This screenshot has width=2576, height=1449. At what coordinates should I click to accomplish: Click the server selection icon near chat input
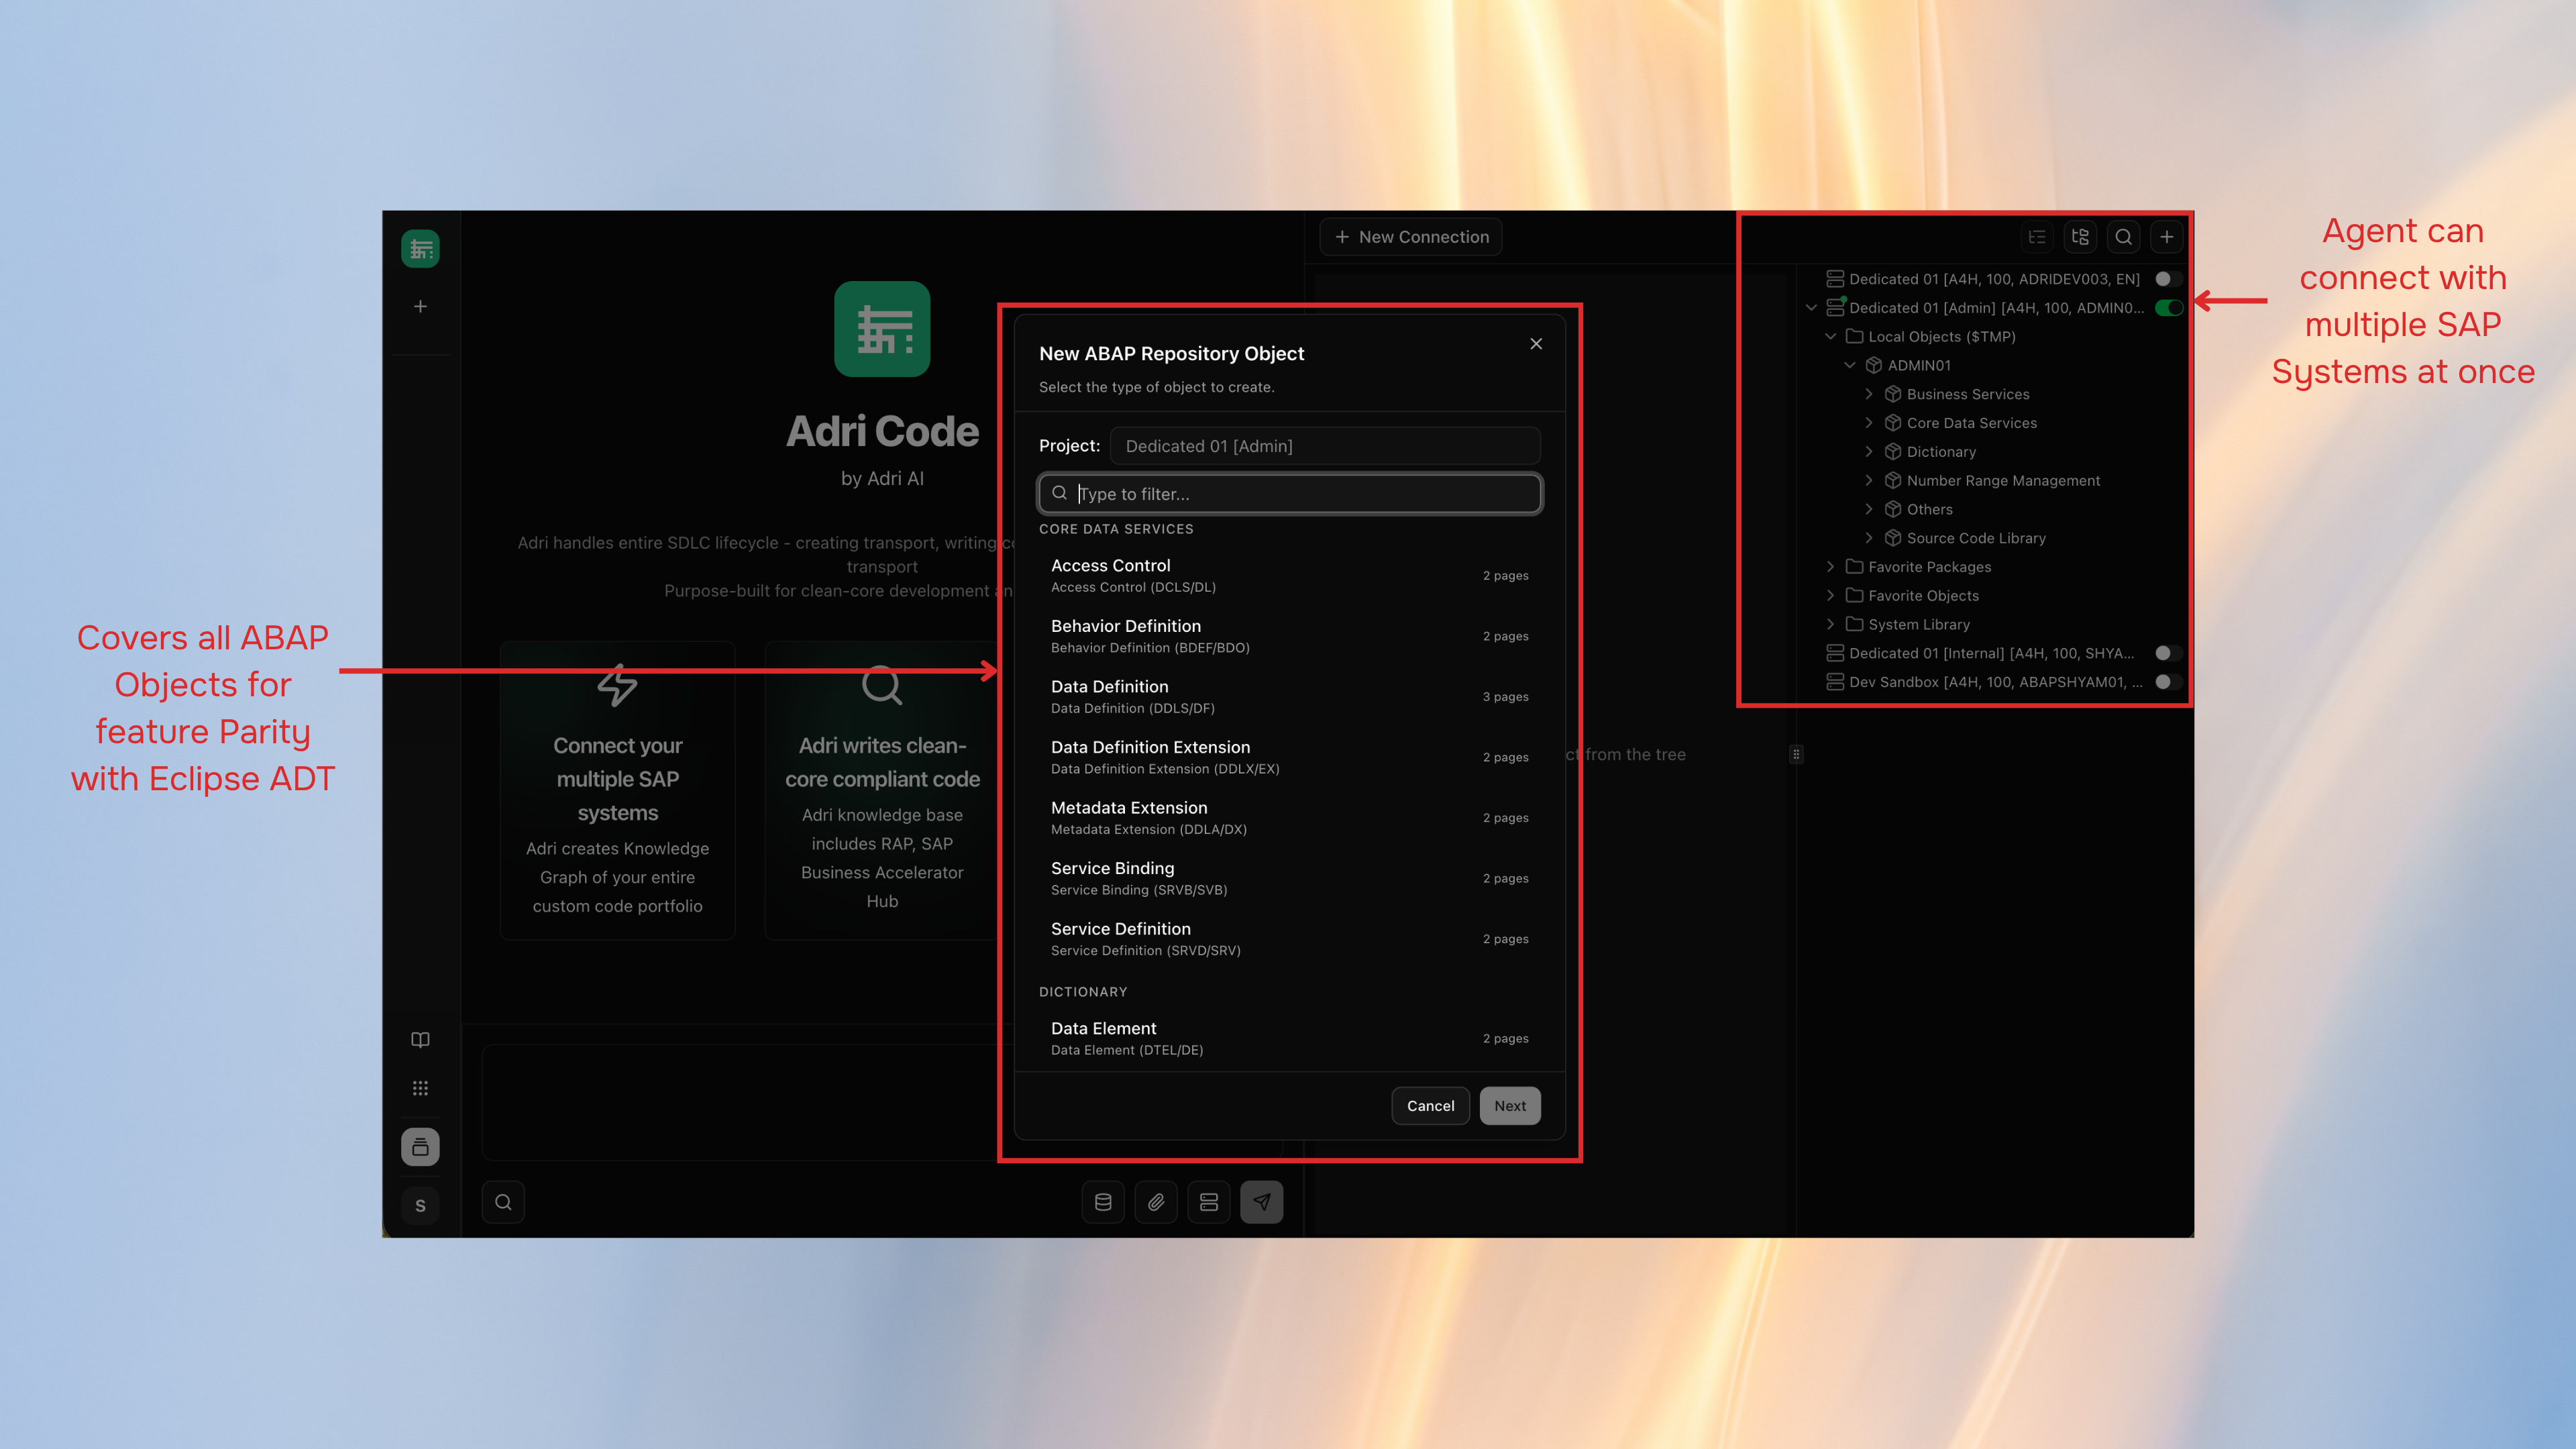[1209, 1202]
